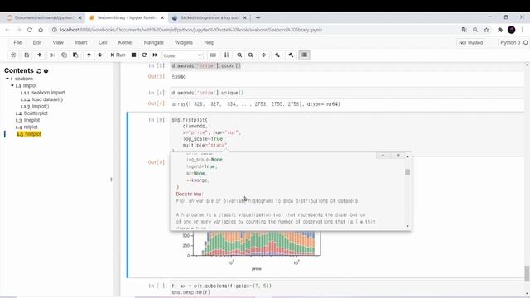Go back in browser history
The image size is (530, 298).
tap(7, 30)
